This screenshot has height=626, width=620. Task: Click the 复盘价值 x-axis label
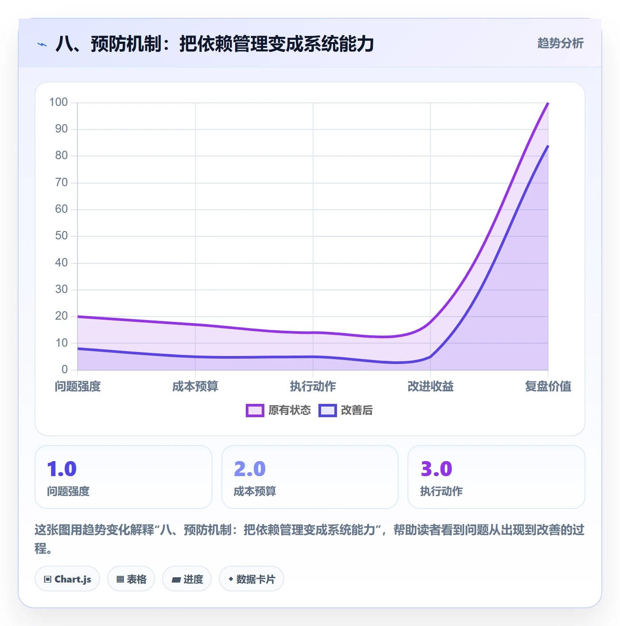coord(548,387)
